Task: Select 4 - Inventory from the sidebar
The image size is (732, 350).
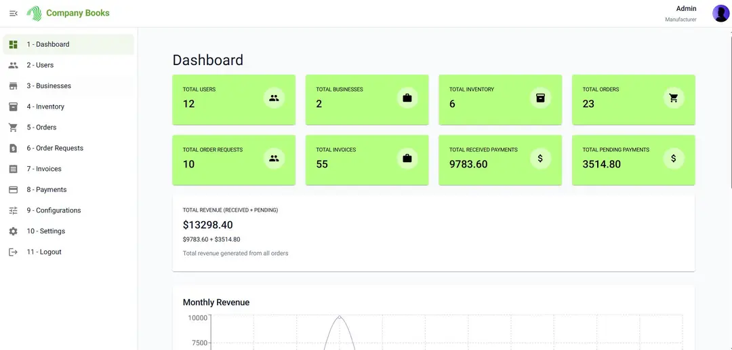Action: (68, 106)
